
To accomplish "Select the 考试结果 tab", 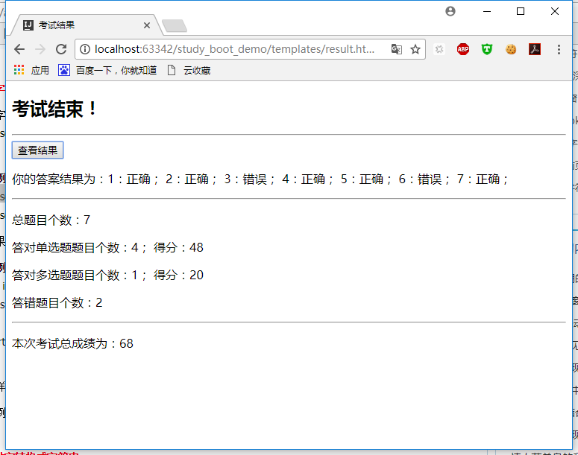I will pos(86,25).
